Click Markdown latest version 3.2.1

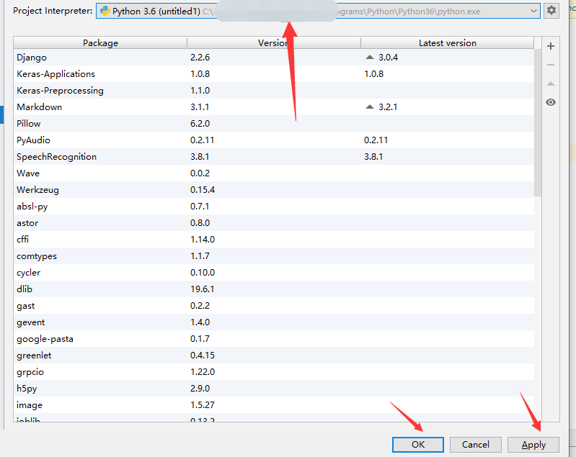tap(388, 107)
